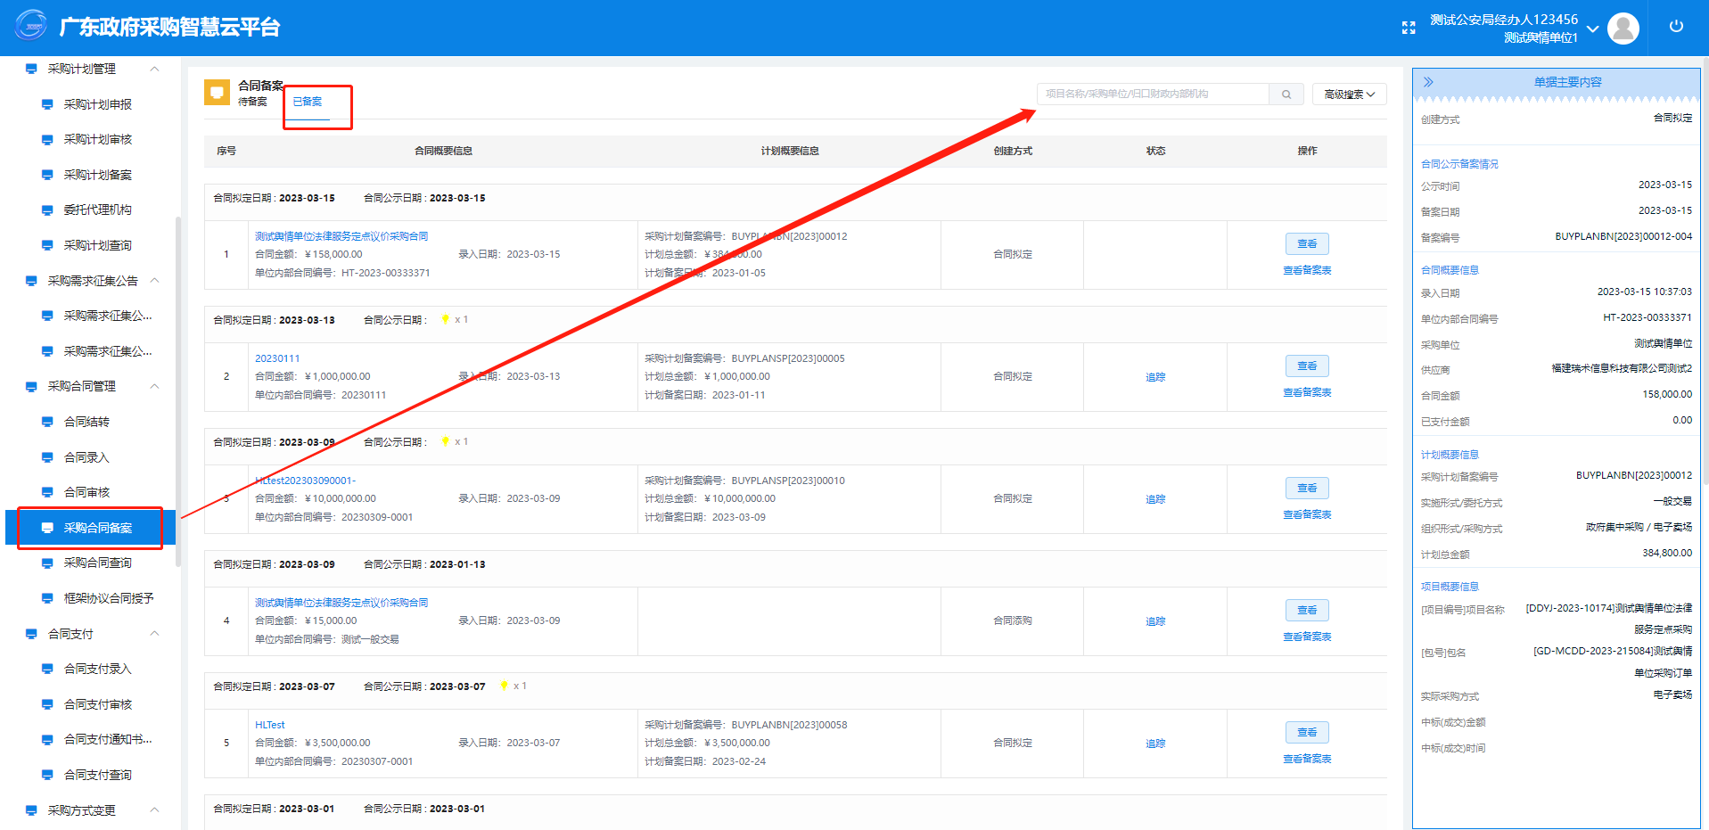Switch to the 待备案 tab

click(252, 103)
